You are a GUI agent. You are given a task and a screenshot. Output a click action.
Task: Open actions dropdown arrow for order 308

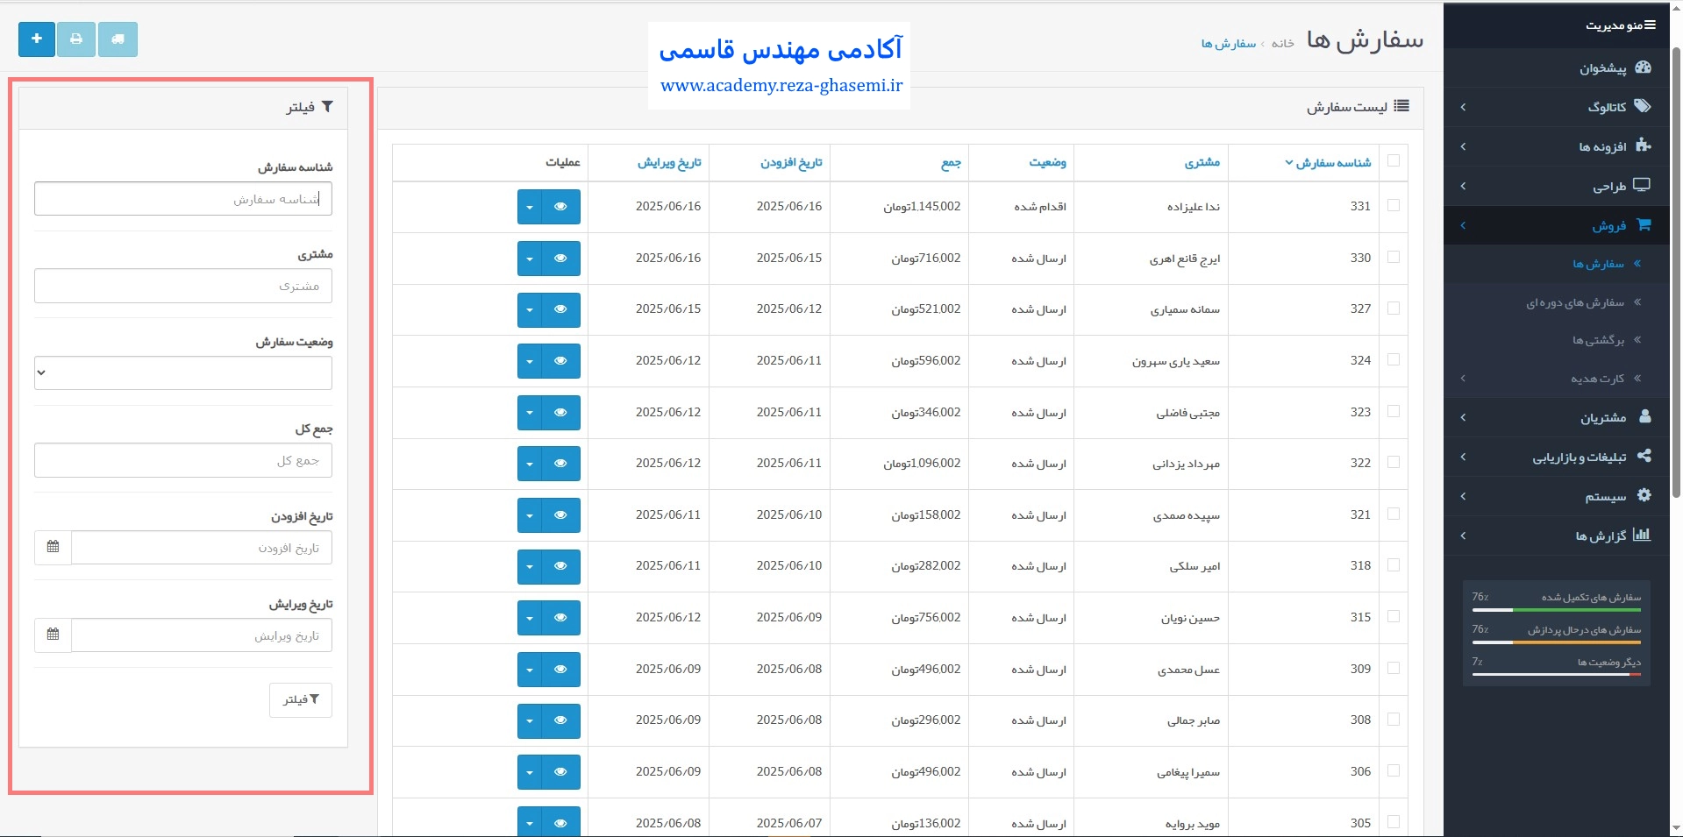530,720
